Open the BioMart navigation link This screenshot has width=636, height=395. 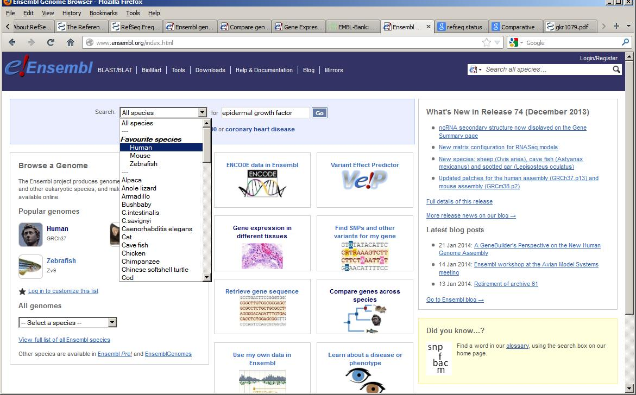pyautogui.click(x=152, y=70)
